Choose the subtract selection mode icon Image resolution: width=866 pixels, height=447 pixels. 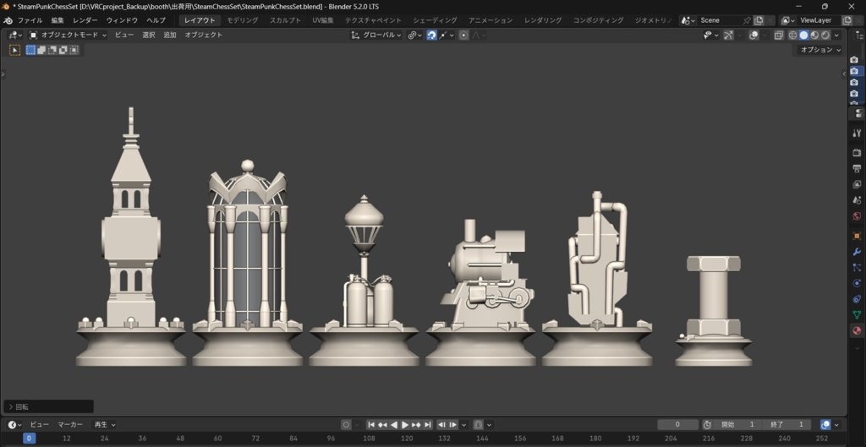pos(52,50)
